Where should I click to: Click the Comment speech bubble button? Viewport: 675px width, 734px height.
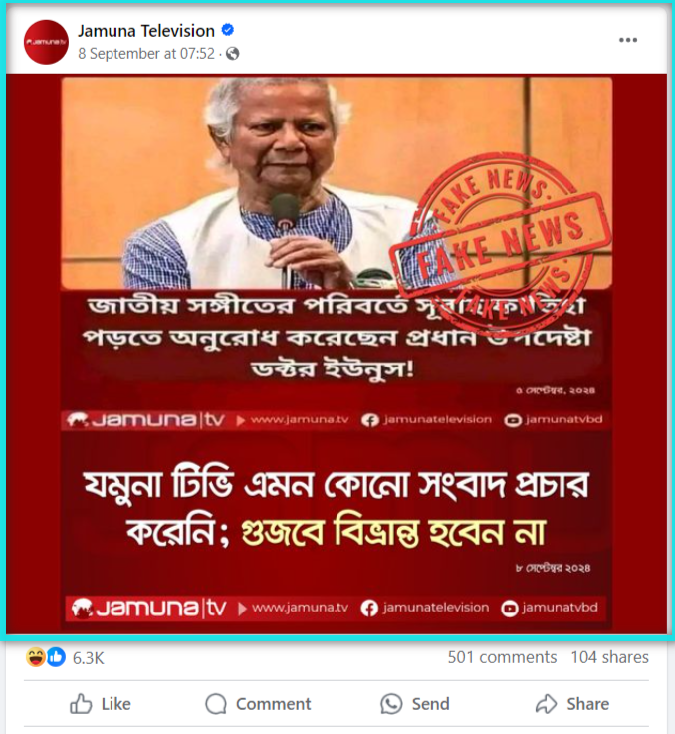tap(258, 703)
